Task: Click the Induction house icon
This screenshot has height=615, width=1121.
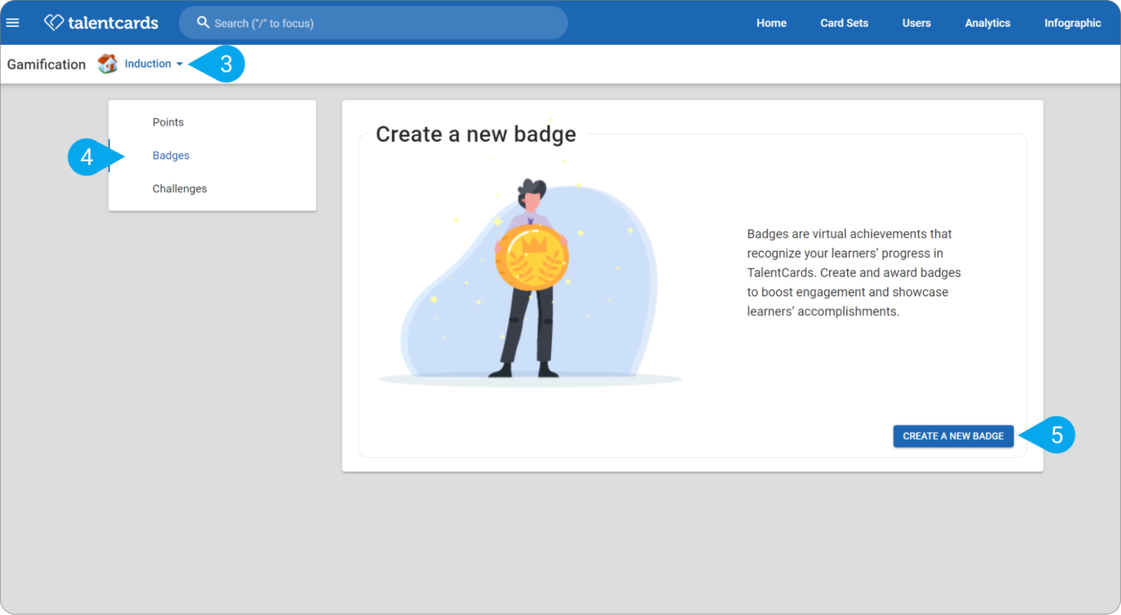Action: coord(108,64)
